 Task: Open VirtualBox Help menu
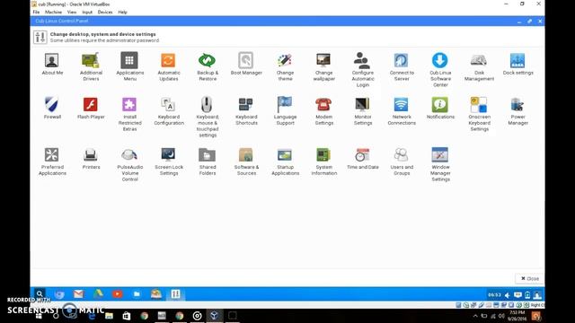point(122,12)
